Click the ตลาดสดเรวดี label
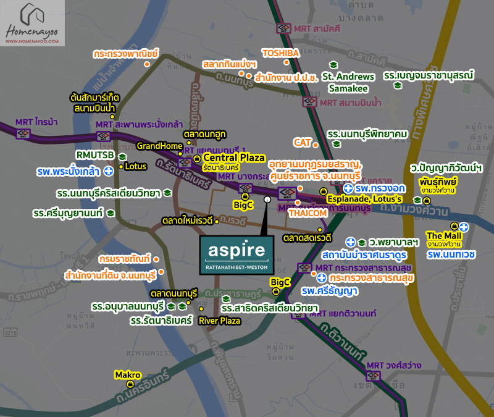This screenshot has width=494, height=417. [x=307, y=238]
